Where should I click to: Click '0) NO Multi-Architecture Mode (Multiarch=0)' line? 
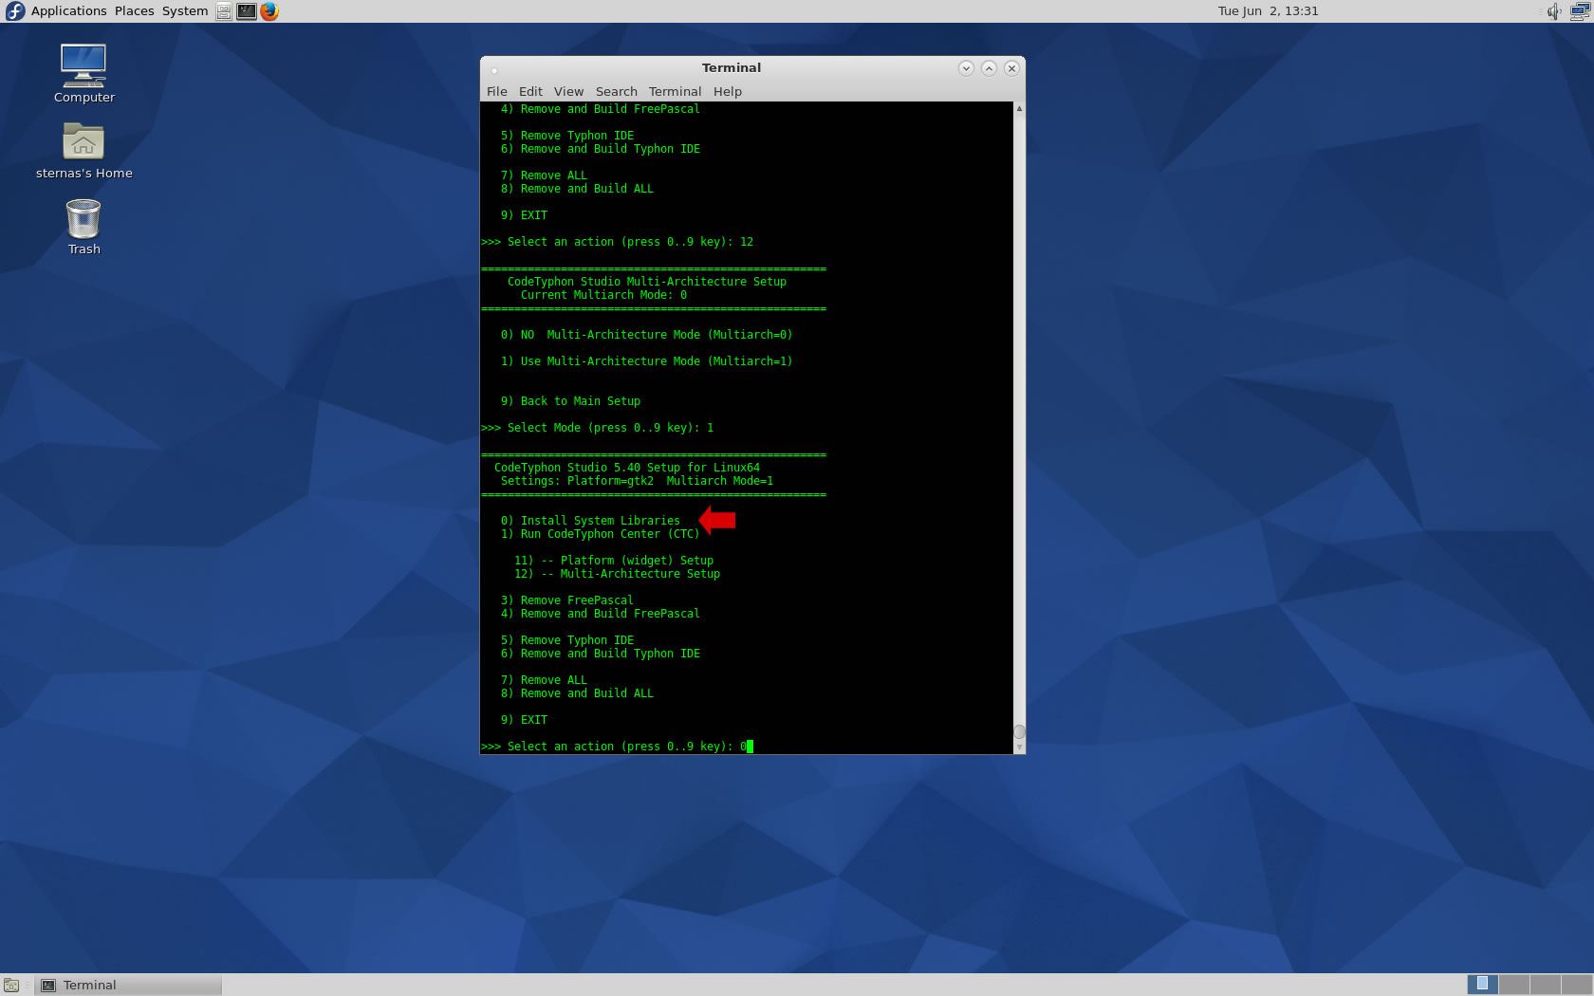click(646, 335)
